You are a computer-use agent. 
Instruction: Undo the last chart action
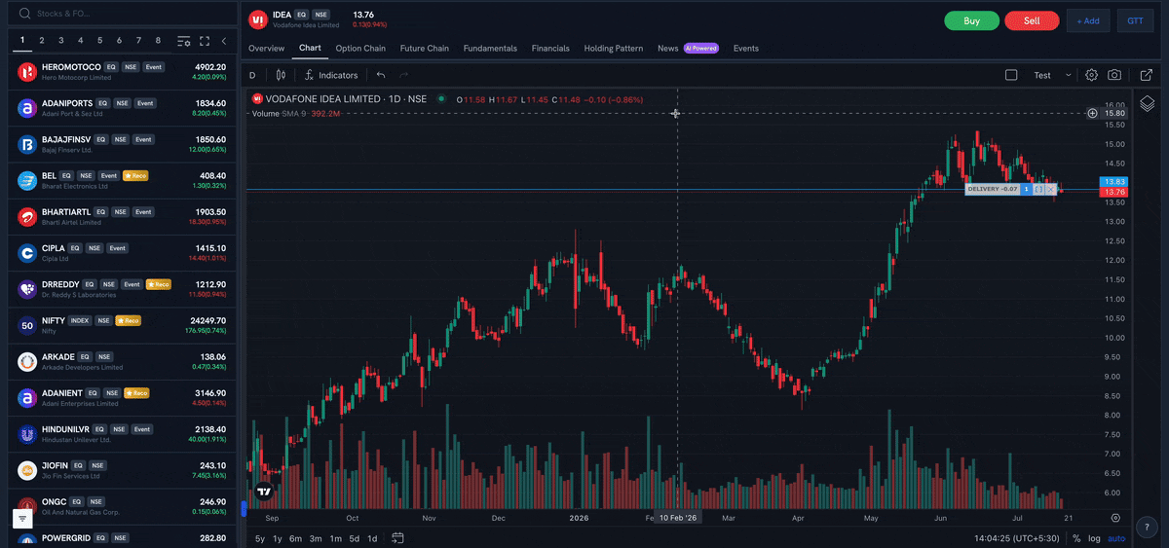(381, 75)
